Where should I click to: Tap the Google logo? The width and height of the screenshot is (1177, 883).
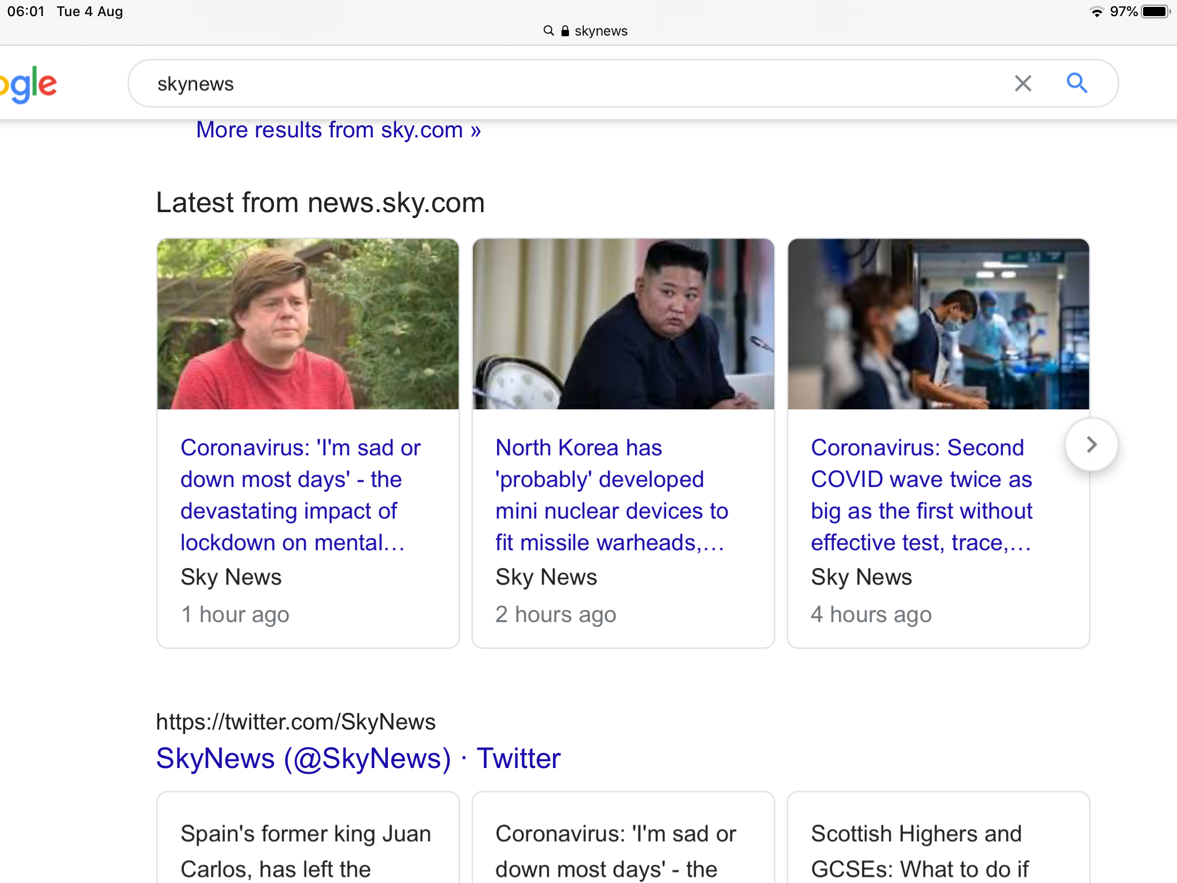29,85
